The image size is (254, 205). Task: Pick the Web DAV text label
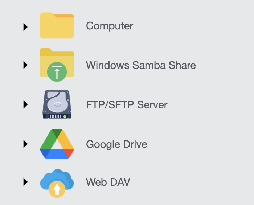[x=108, y=182]
